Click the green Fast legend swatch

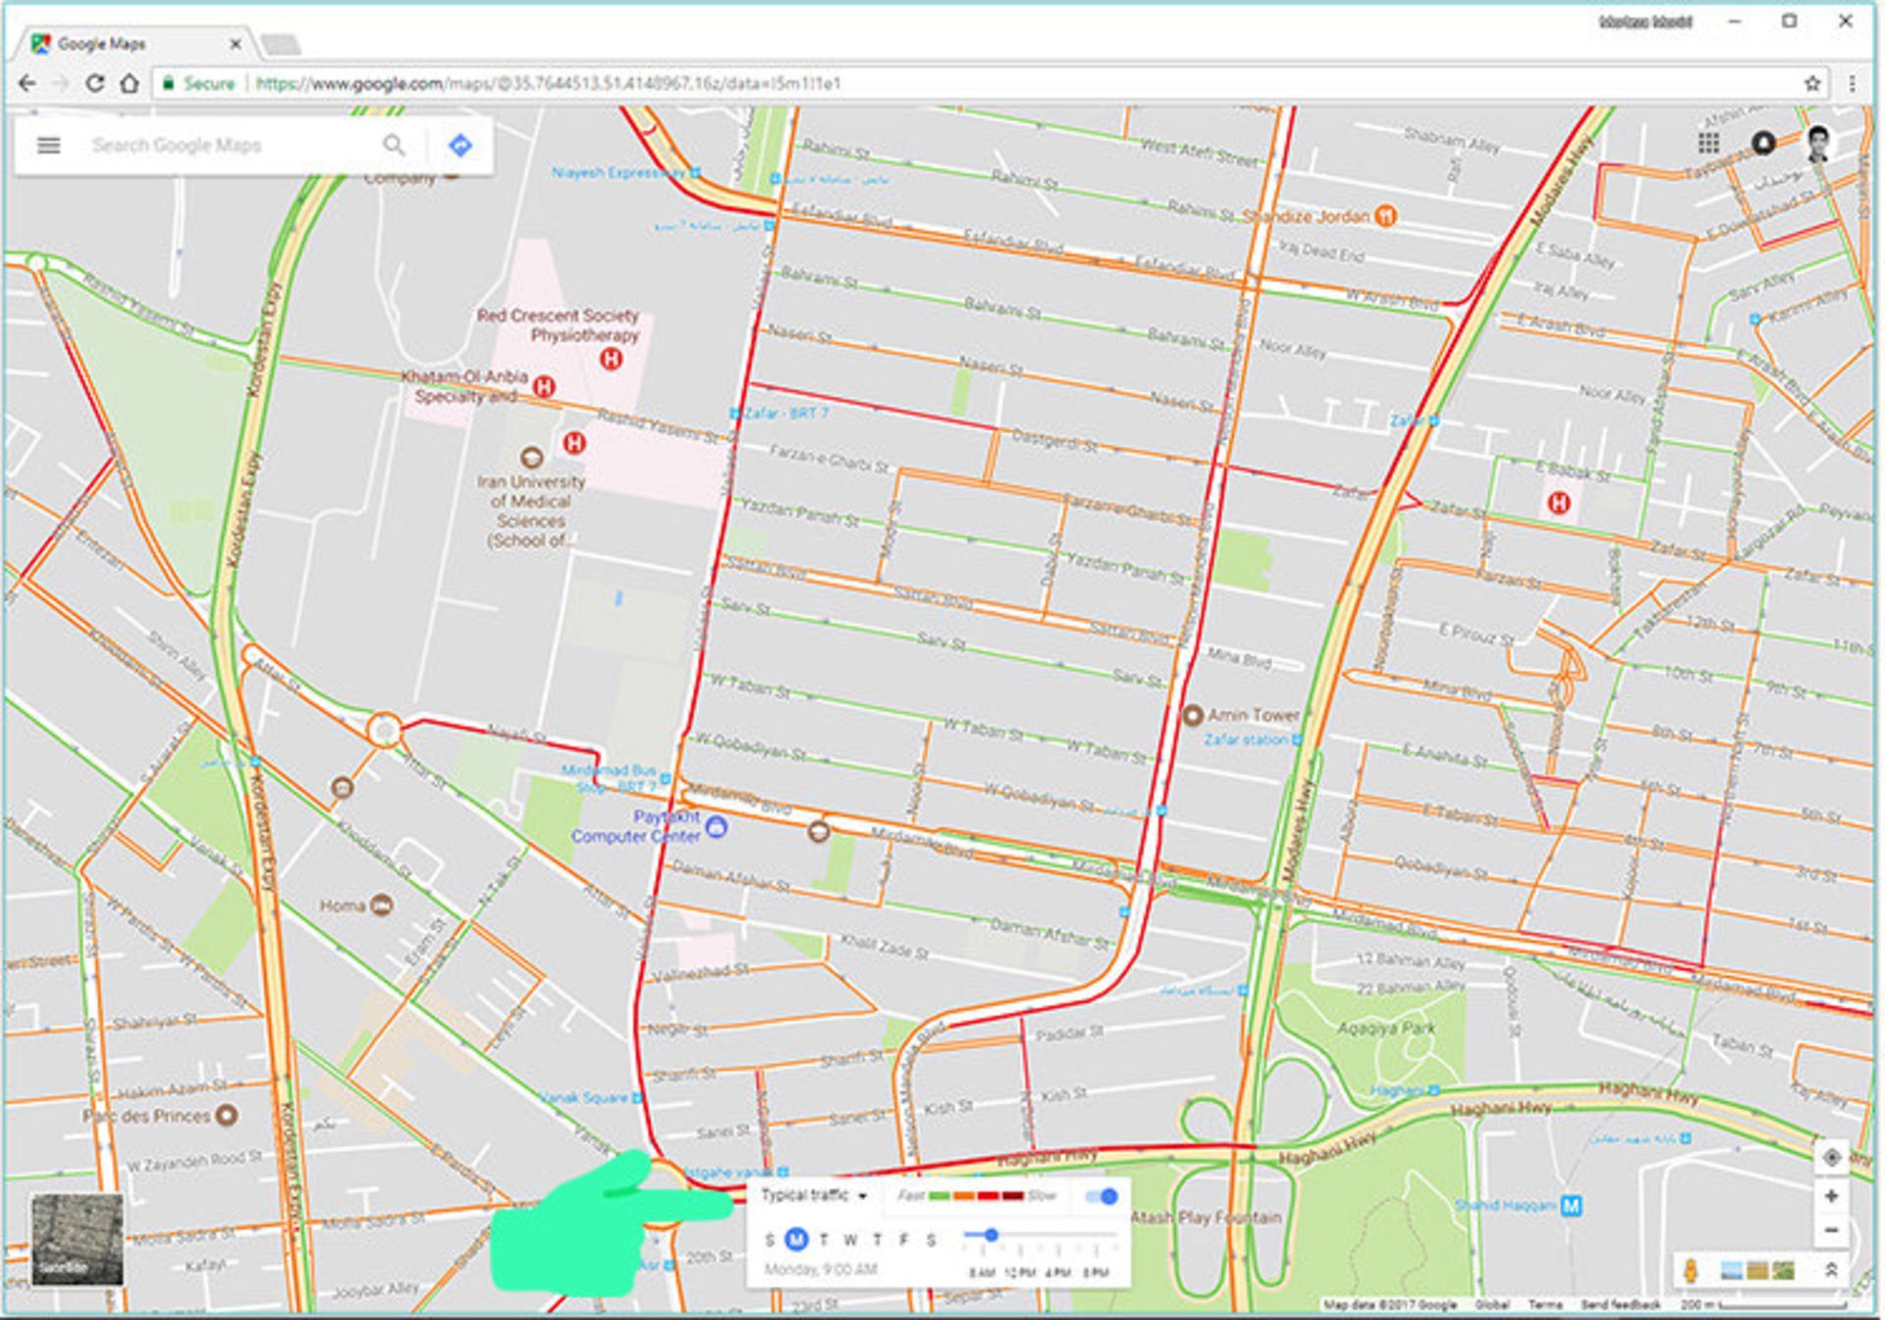click(940, 1195)
